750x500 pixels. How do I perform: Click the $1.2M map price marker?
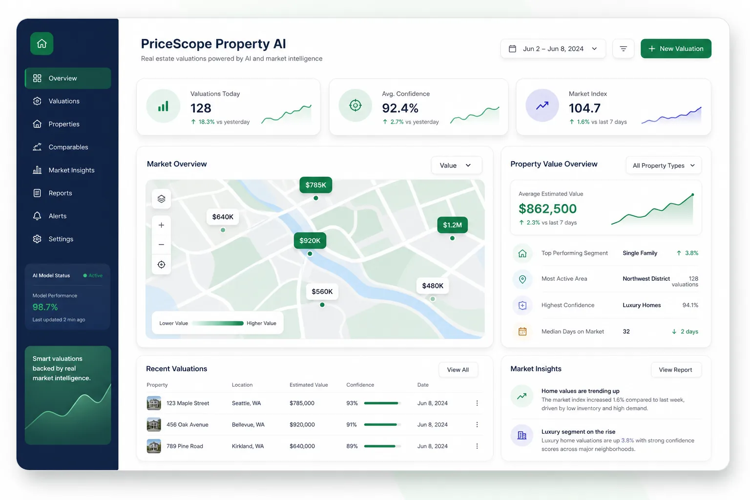(x=452, y=225)
